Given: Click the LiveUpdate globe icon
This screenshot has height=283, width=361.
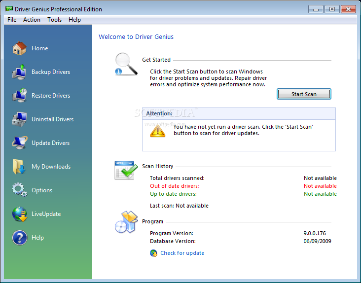Looking at the screenshot, I should pyautogui.click(x=20, y=214).
